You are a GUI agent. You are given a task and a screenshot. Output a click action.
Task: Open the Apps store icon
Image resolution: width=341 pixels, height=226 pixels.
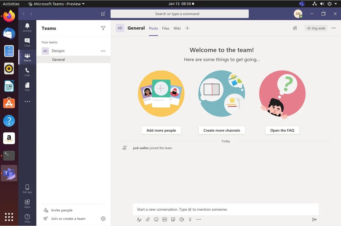pyautogui.click(x=27, y=204)
